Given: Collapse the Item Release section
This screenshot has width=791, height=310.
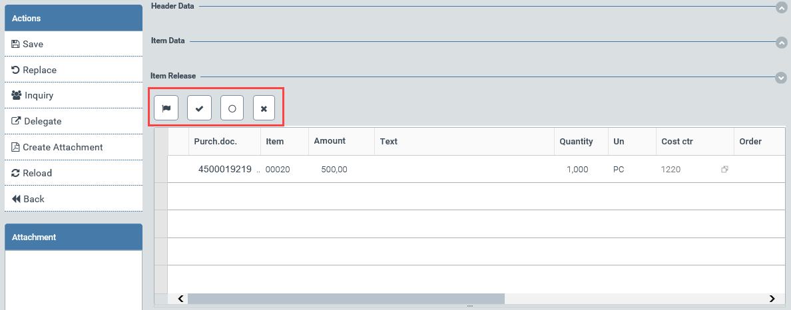Looking at the screenshot, I should pyautogui.click(x=781, y=77).
